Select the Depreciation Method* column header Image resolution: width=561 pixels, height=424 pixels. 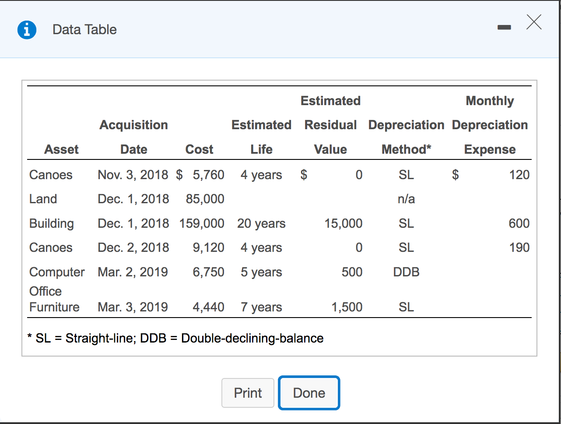click(x=406, y=137)
